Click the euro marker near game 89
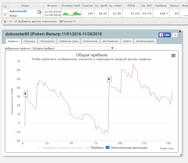This screenshot has height=163, width=188. 109,79
